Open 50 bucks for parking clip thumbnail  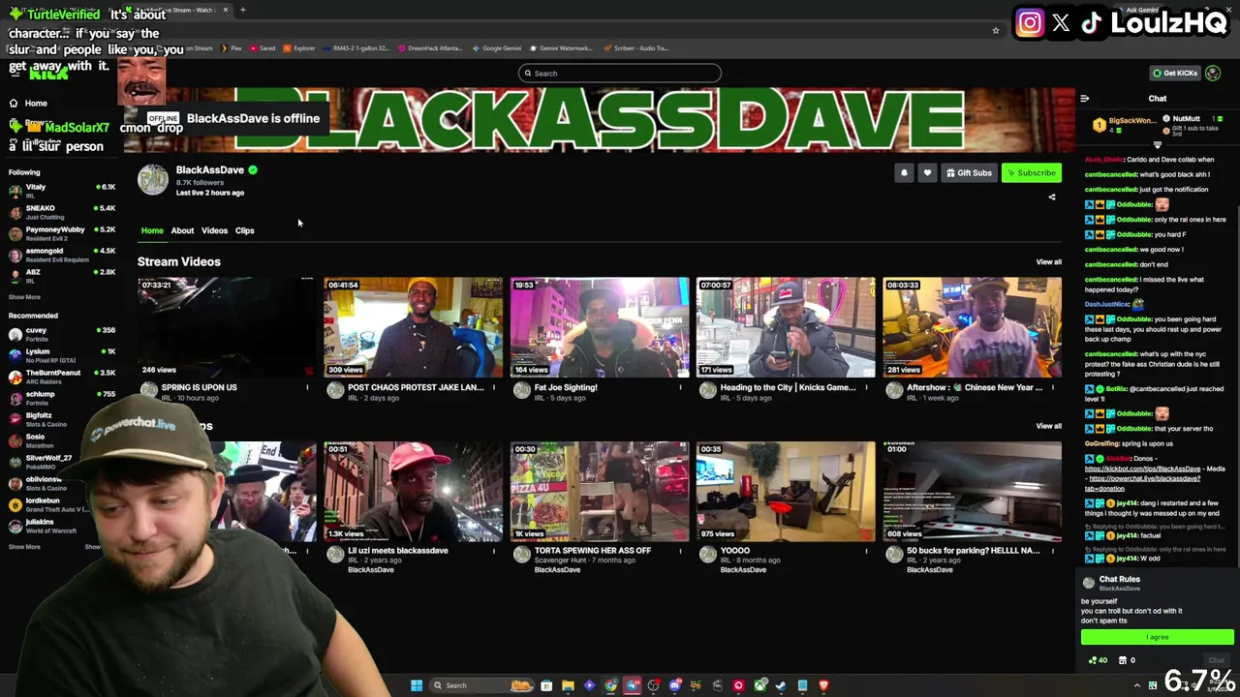point(973,492)
